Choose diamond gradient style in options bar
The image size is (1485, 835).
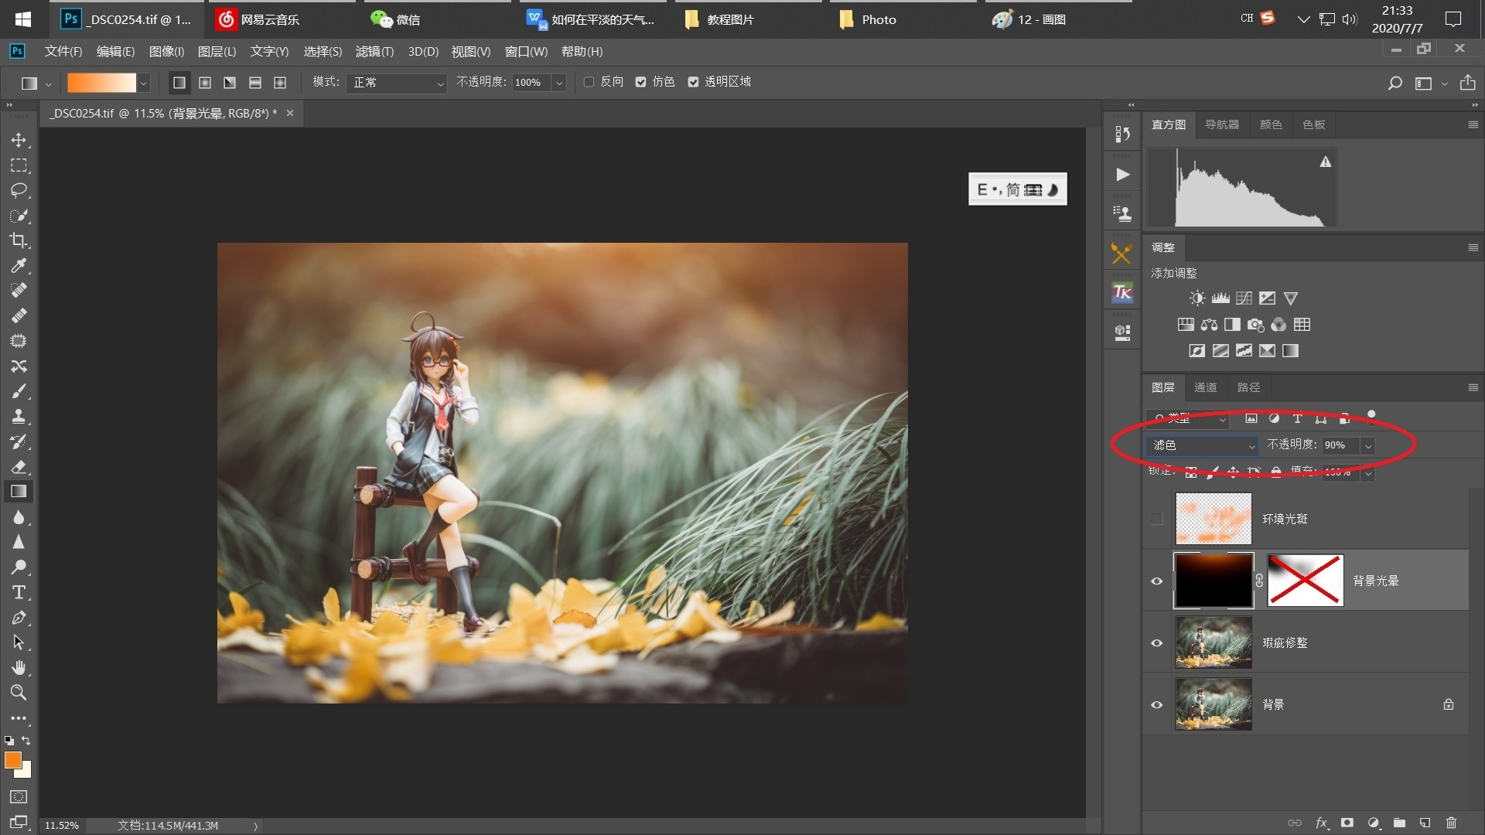280,82
